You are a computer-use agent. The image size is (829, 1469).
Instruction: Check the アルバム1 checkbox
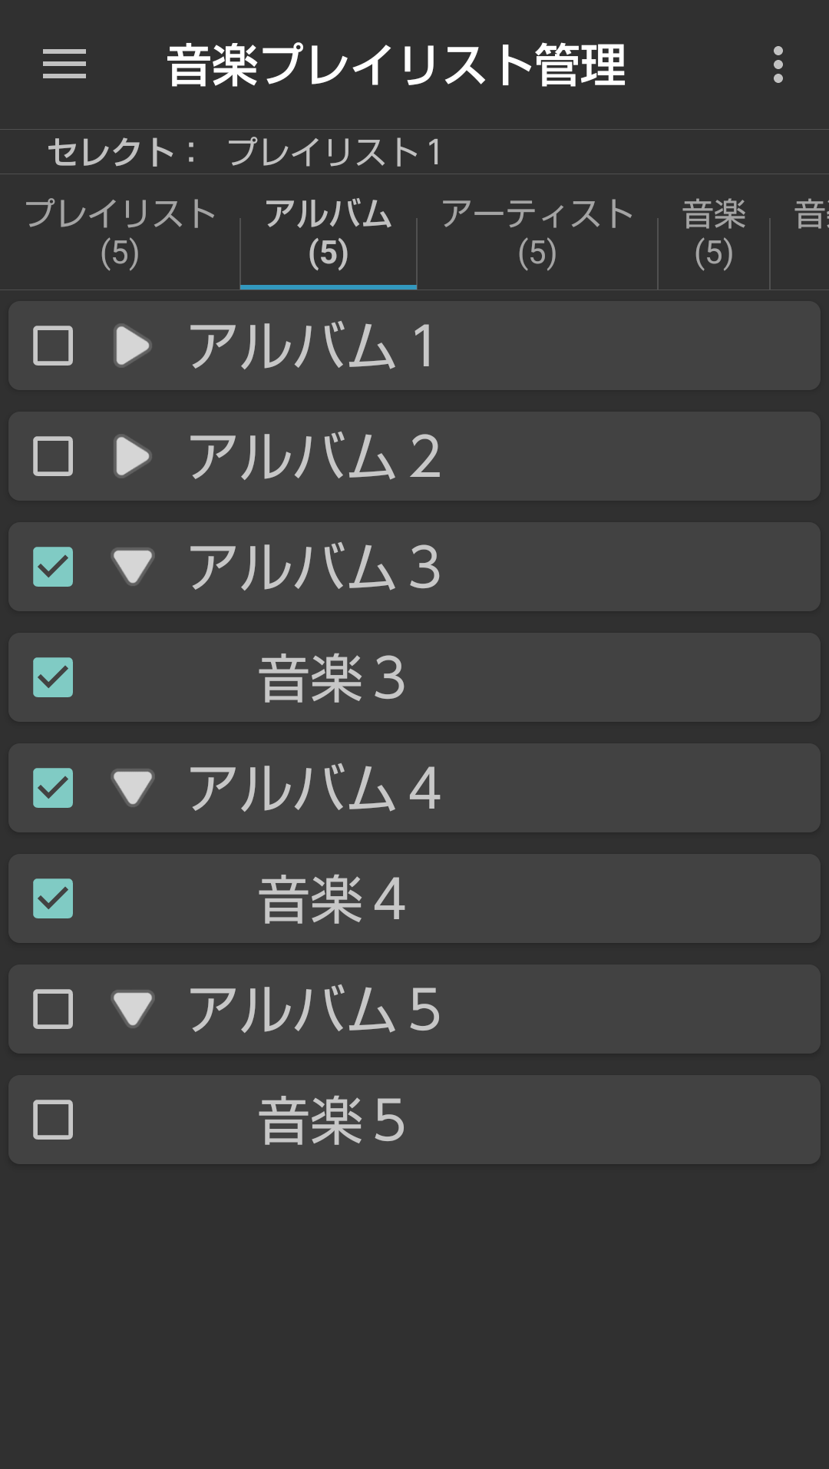click(x=53, y=346)
